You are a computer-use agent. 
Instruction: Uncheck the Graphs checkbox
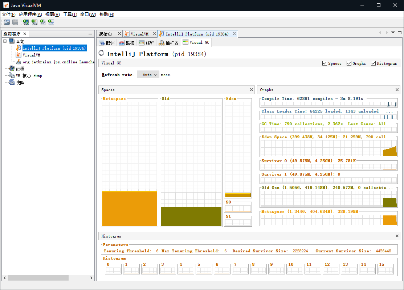click(349, 63)
